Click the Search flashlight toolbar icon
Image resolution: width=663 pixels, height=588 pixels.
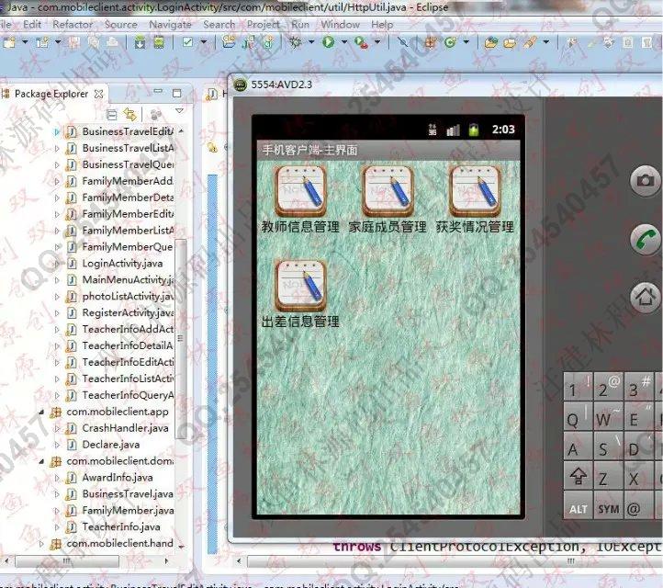pos(530,42)
